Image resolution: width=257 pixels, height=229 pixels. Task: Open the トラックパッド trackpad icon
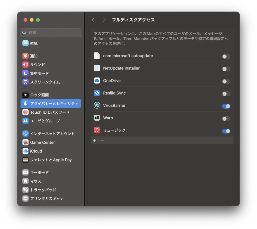[x=25, y=190]
